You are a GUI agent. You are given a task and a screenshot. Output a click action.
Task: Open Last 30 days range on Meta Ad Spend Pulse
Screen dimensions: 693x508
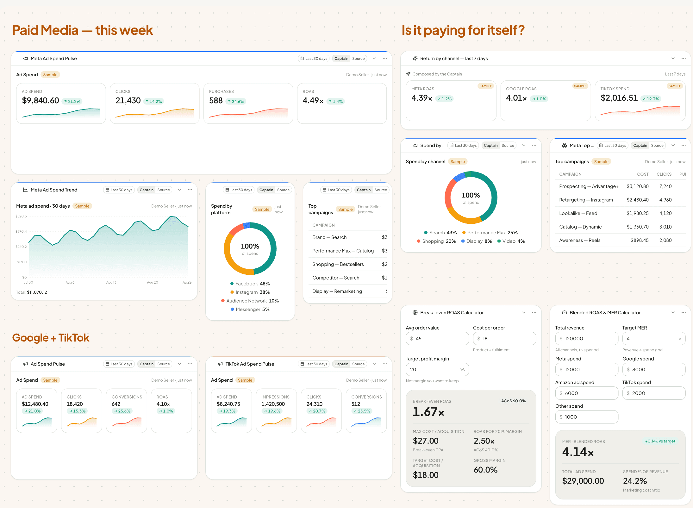point(314,59)
